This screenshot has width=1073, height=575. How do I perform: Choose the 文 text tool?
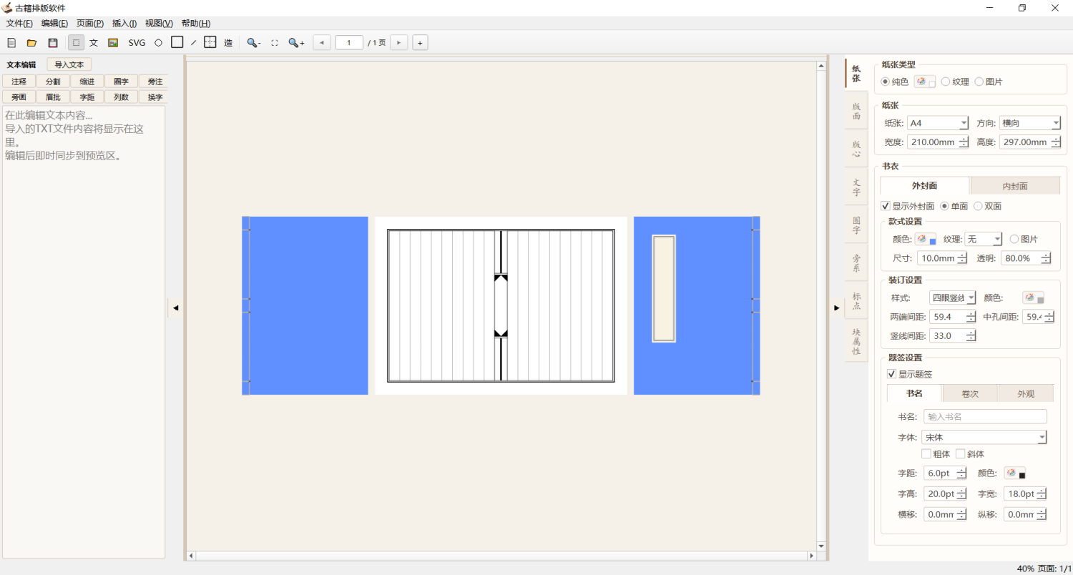click(x=94, y=43)
